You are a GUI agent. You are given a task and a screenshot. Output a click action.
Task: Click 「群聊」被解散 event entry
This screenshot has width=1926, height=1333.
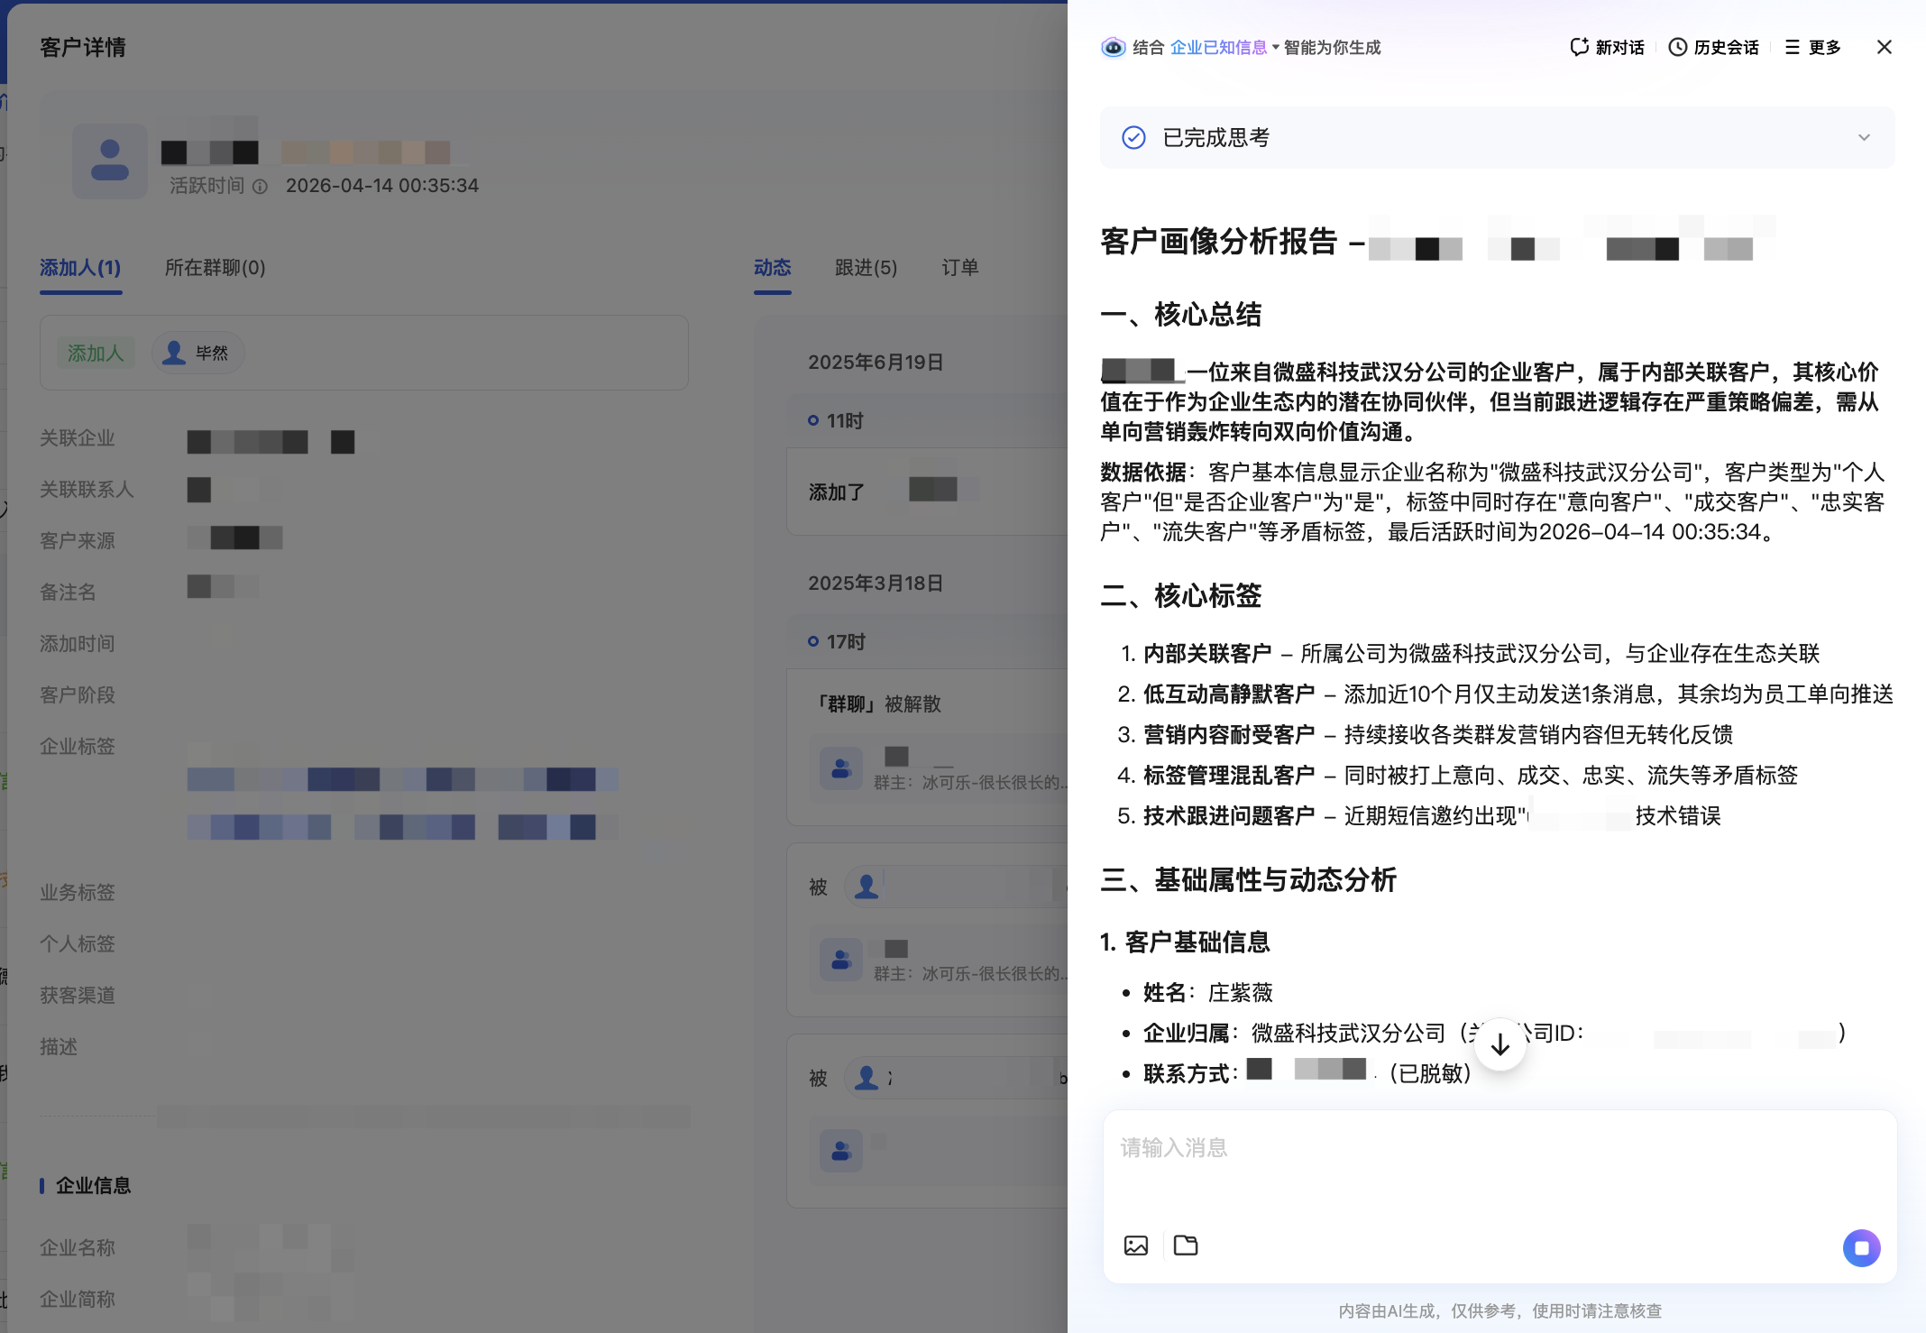pyautogui.click(x=878, y=703)
